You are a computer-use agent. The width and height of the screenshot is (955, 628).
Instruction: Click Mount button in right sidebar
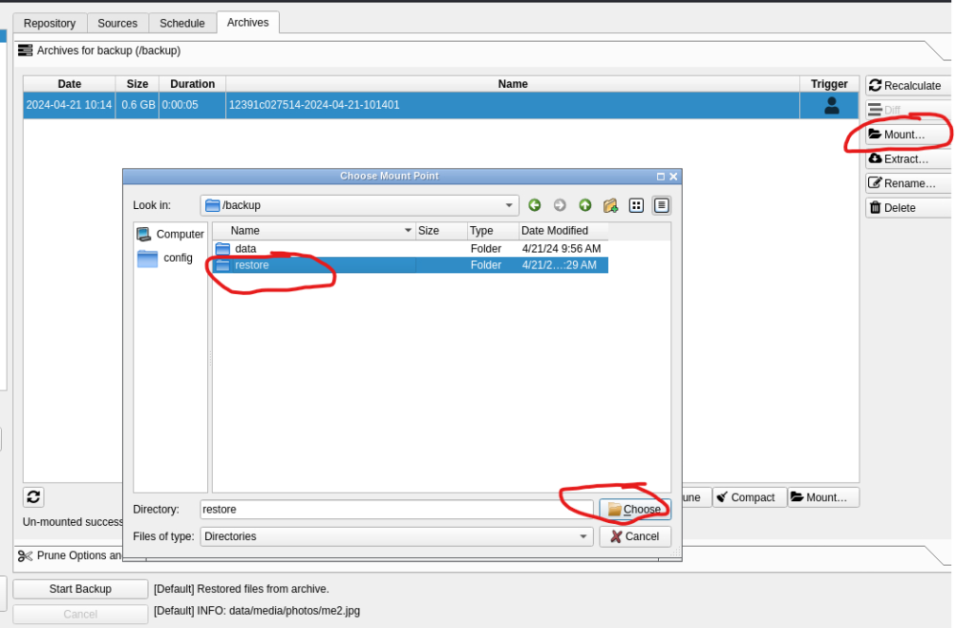point(907,135)
